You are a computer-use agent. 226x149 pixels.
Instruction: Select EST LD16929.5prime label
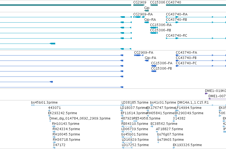pyautogui.click(x=135, y=140)
